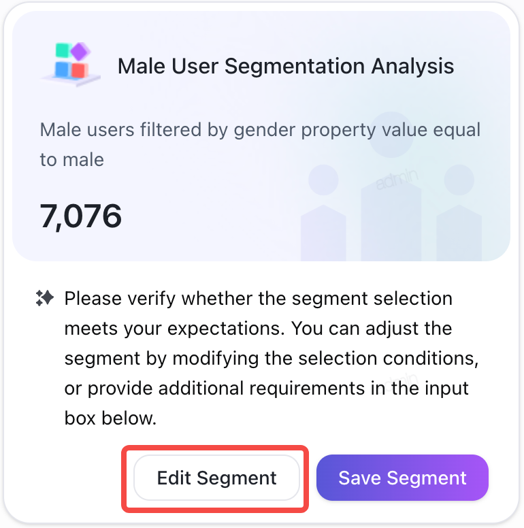Click the center person silhouette illustration
The image size is (524, 528).
pos(391,186)
